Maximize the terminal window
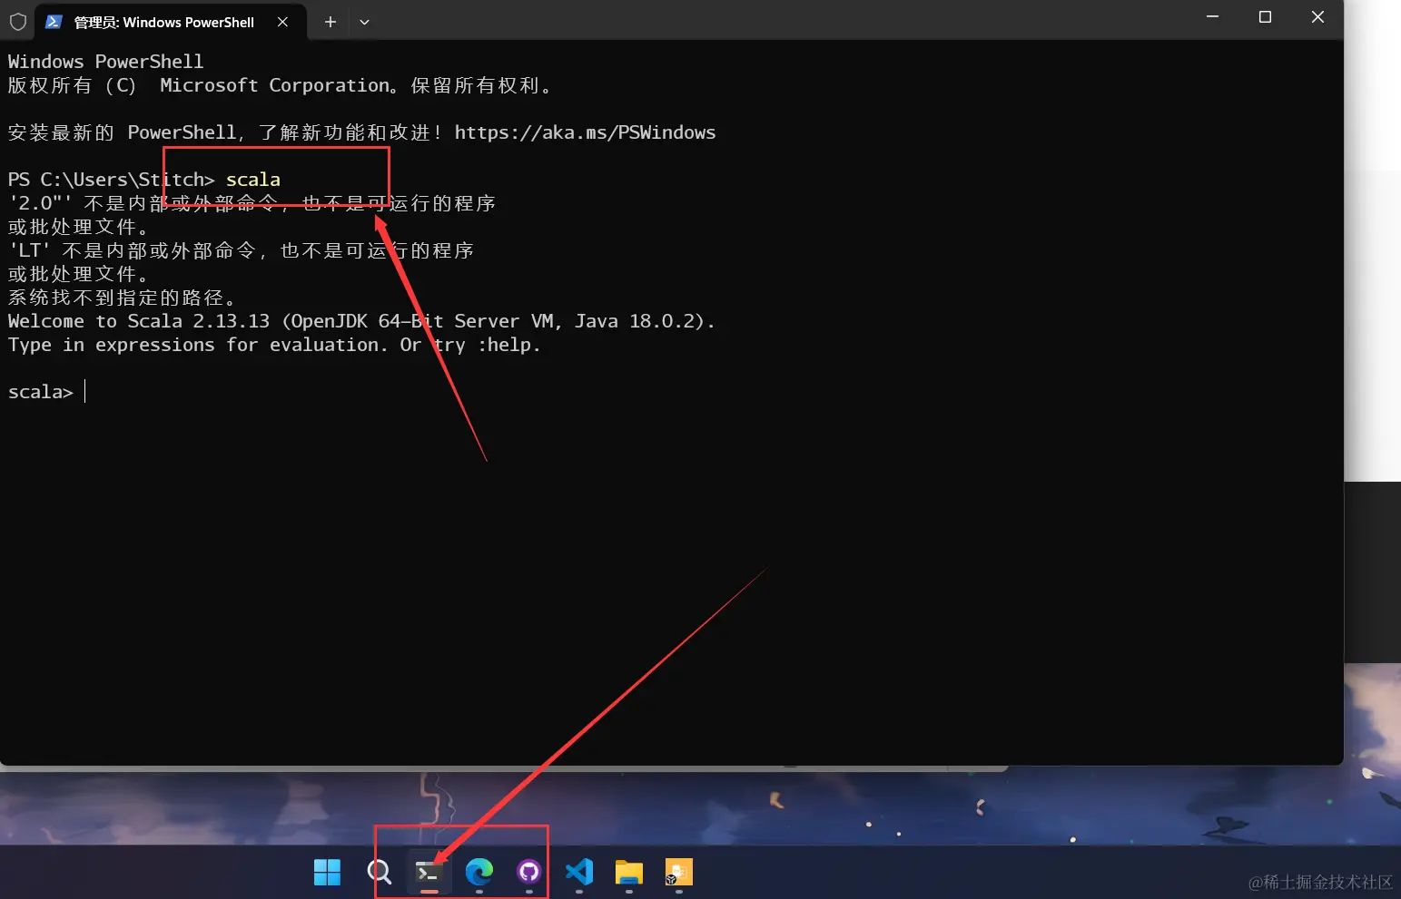Viewport: 1401px width, 899px height. [x=1265, y=17]
